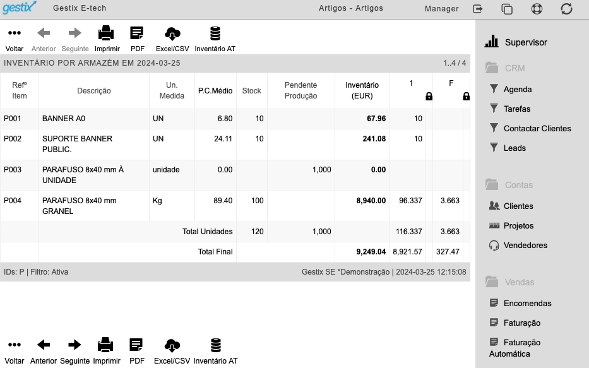589x368 pixels.
Task: Expand the Vendas folder section
Action: pyautogui.click(x=509, y=282)
